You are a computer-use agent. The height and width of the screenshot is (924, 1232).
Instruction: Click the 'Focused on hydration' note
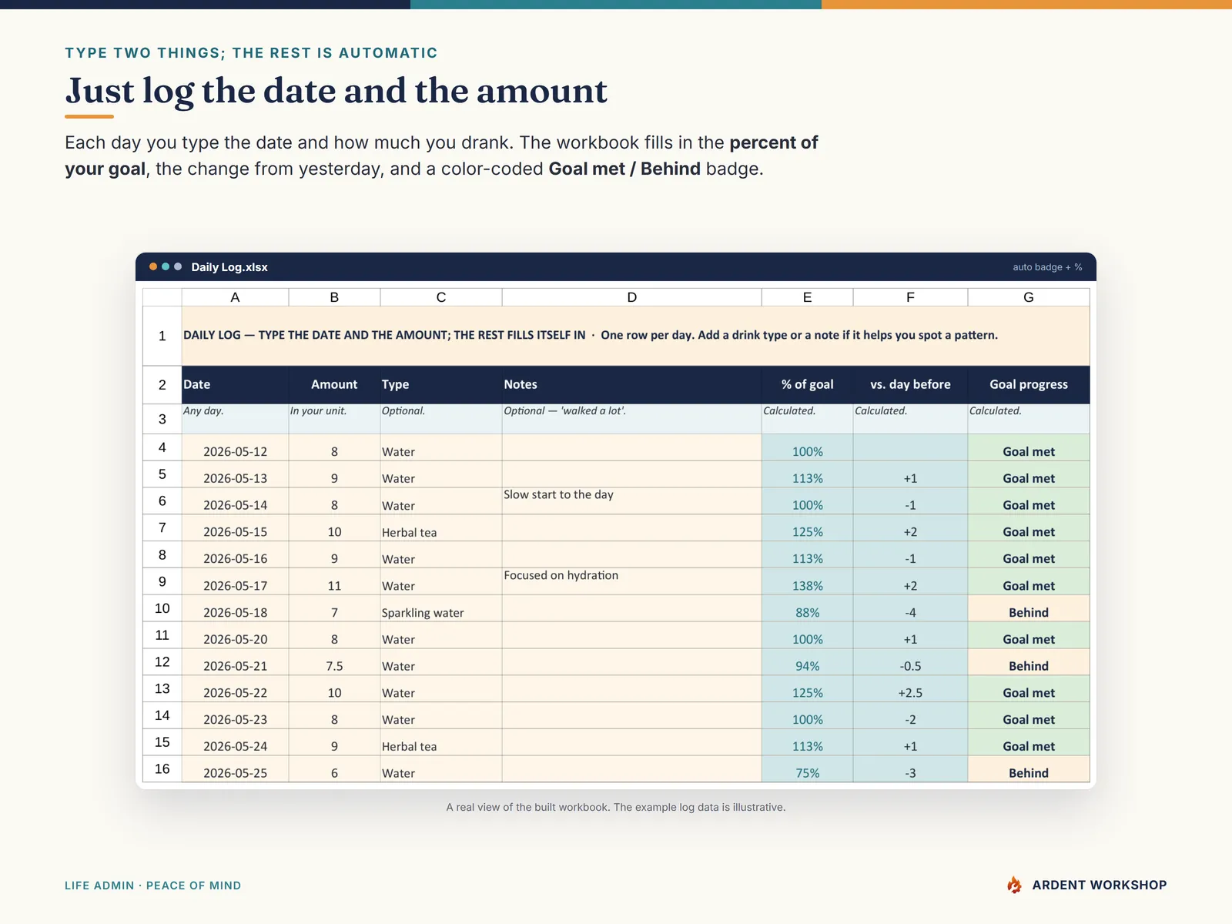tap(631, 581)
